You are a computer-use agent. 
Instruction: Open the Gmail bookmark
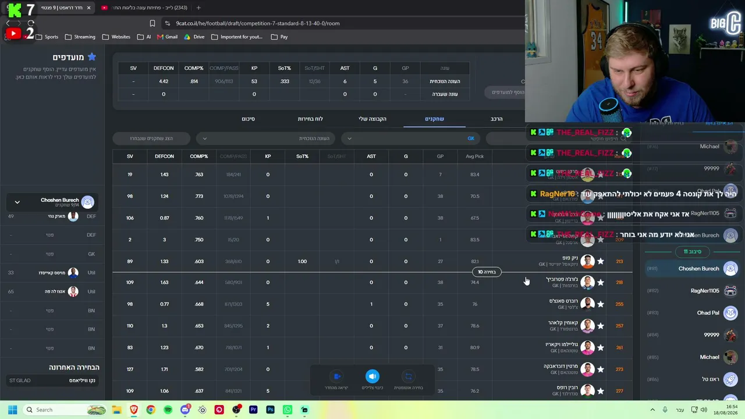pyautogui.click(x=168, y=37)
